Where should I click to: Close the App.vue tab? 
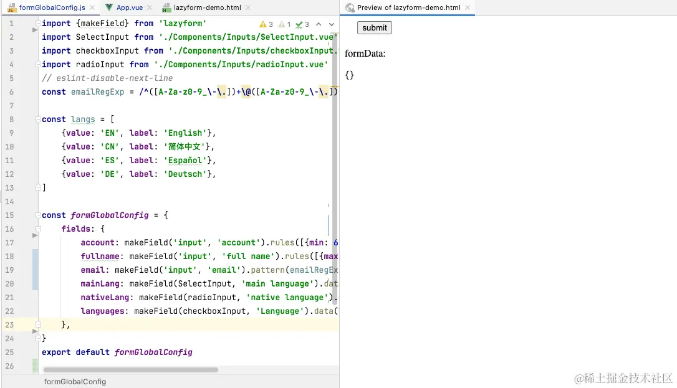point(150,7)
